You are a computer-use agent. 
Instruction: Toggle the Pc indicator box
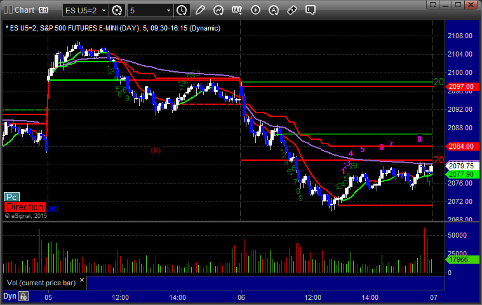11,197
